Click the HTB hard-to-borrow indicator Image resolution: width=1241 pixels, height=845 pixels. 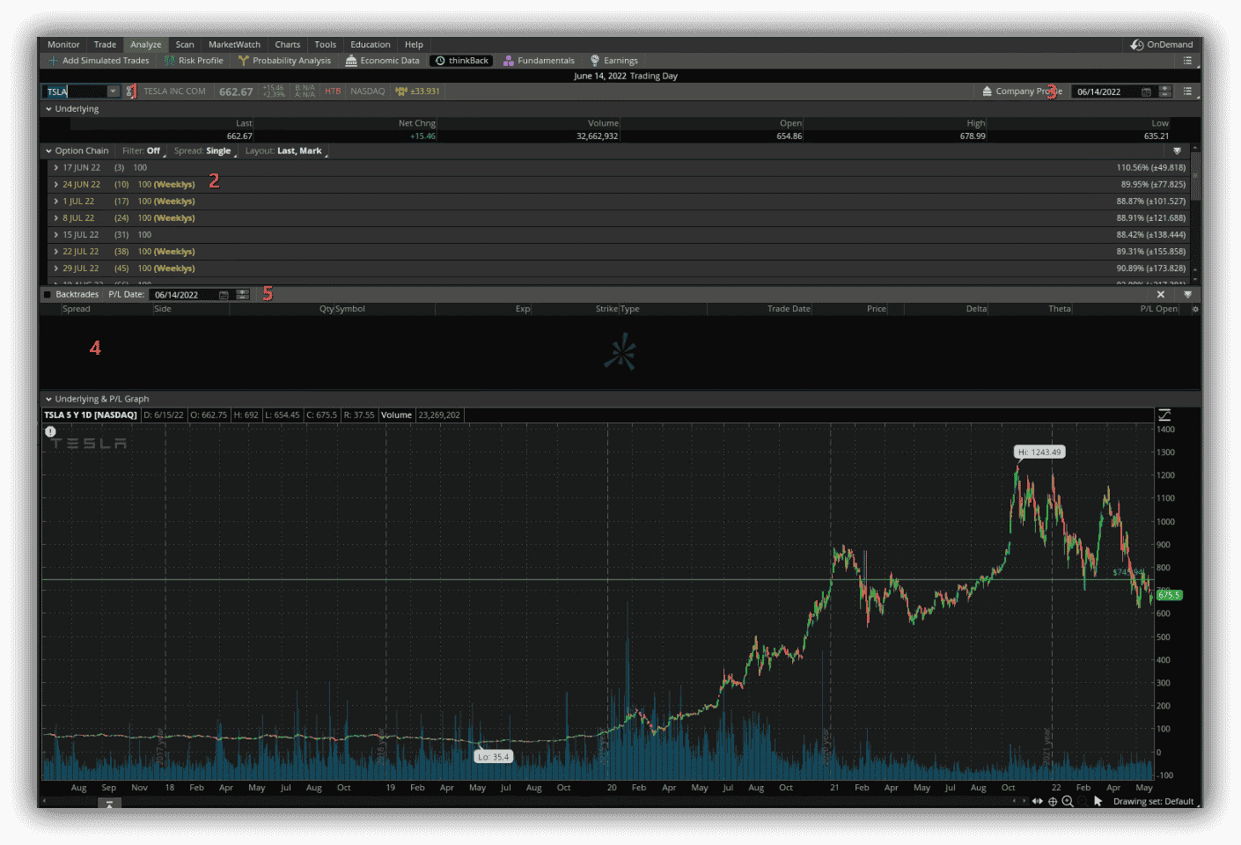point(333,92)
